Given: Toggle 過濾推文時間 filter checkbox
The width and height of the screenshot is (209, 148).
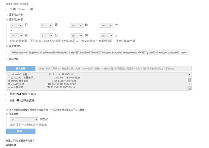Looking at the screenshot, I should [7, 20].
